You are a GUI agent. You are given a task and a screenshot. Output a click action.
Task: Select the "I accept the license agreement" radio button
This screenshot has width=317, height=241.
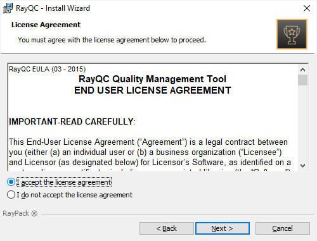(x=11, y=182)
